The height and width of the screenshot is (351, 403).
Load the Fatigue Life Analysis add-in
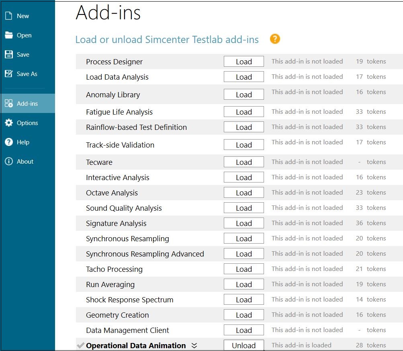[x=243, y=112]
